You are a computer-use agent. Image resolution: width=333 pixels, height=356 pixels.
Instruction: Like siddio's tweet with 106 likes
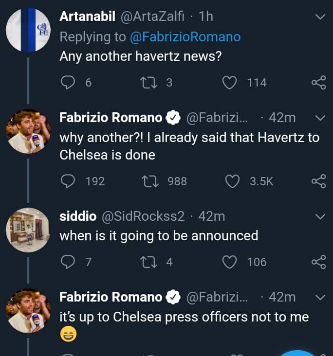pos(230,262)
